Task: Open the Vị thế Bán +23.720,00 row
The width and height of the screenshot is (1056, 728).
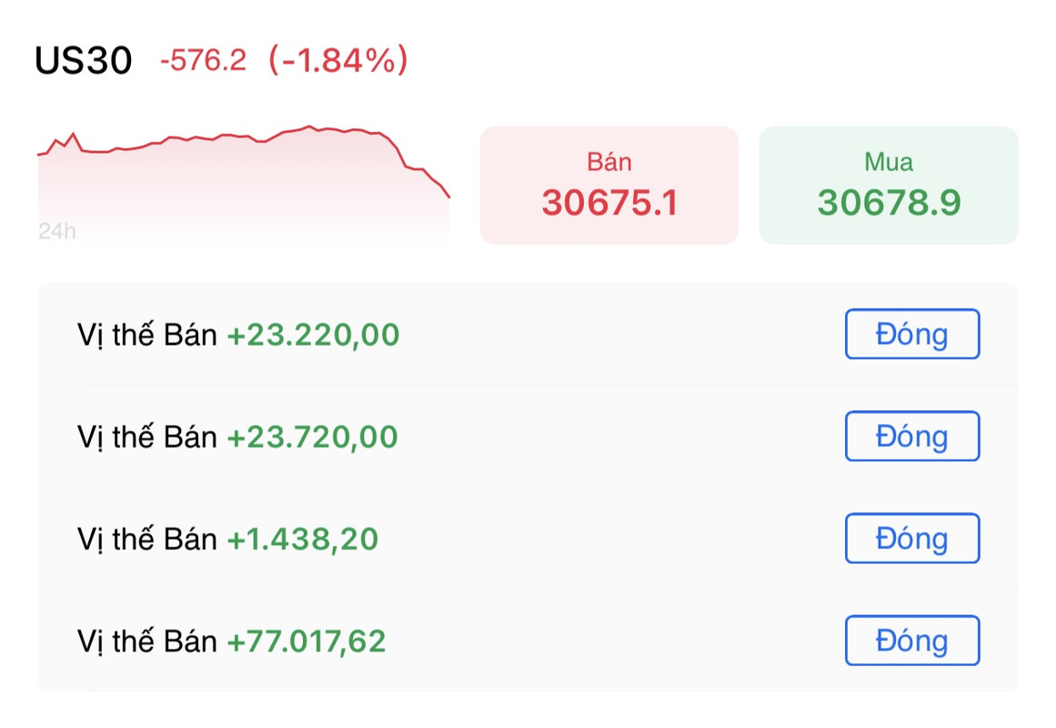Action: pos(528,437)
